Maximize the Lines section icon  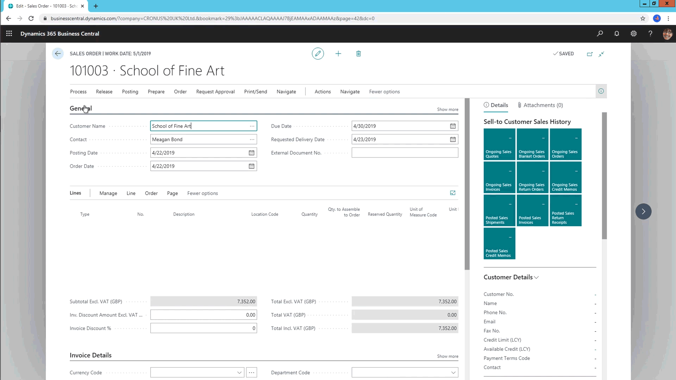pyautogui.click(x=453, y=193)
